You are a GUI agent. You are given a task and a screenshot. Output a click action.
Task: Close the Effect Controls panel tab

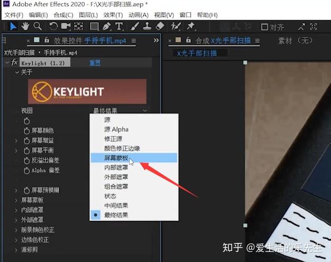click(x=28, y=41)
